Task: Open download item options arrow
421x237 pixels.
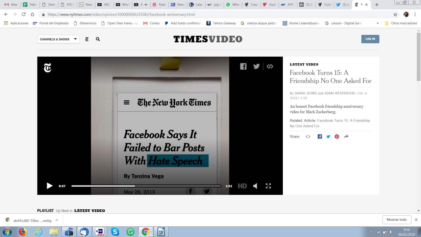Action: pyautogui.click(x=57, y=220)
